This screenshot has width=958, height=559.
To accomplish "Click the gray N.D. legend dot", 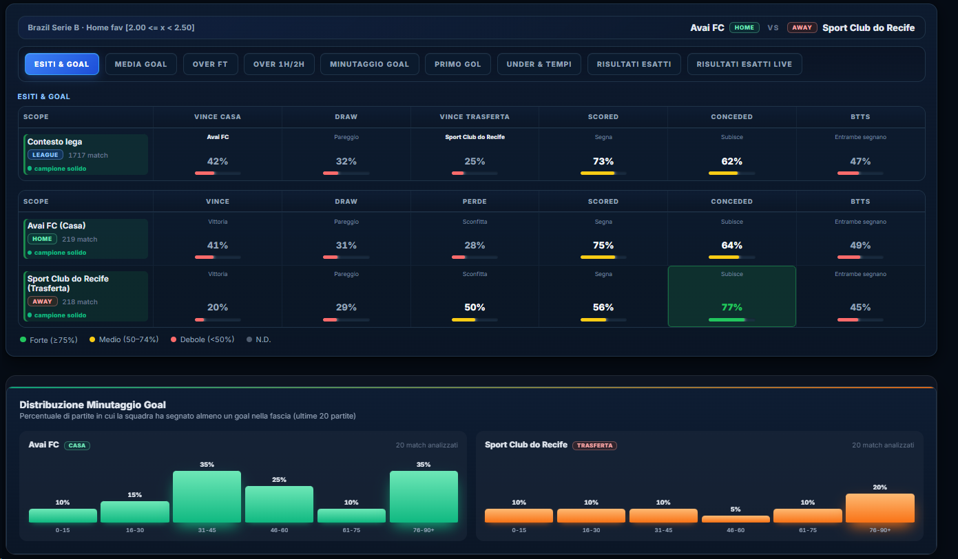I will [x=249, y=339].
